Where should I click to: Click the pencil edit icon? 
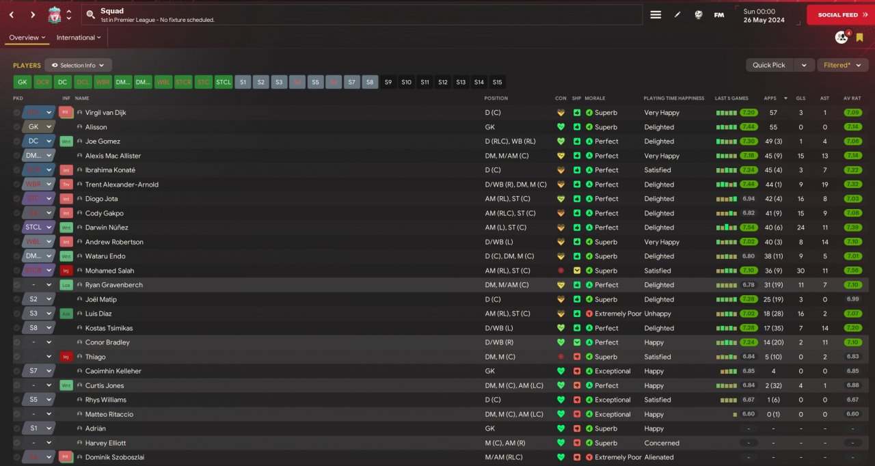pyautogui.click(x=677, y=14)
